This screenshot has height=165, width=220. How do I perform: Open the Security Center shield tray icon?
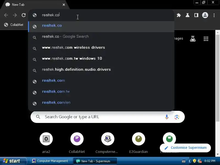(x=194, y=161)
